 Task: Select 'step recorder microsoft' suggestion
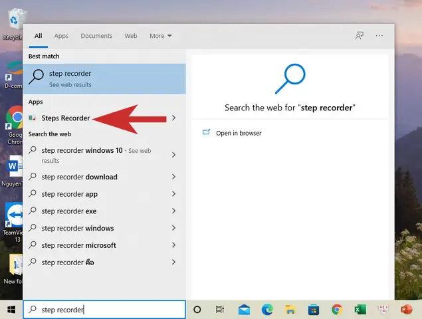click(104, 245)
